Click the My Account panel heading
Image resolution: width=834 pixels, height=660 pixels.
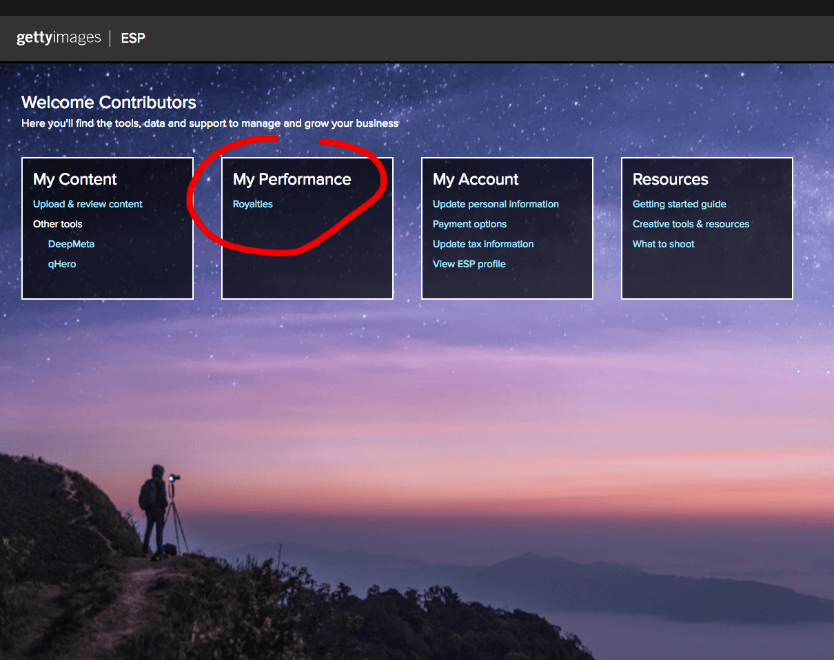click(x=476, y=179)
